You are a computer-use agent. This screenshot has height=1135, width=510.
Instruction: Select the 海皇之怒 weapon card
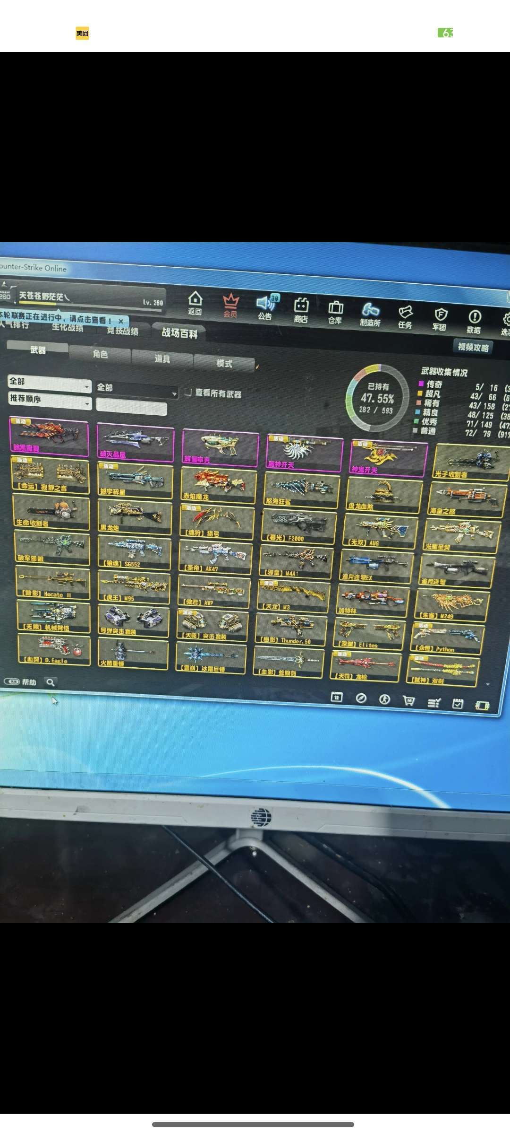467,499
